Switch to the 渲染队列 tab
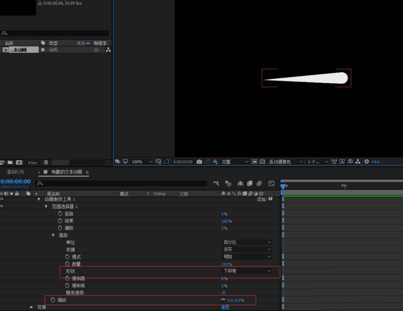 coord(15,172)
